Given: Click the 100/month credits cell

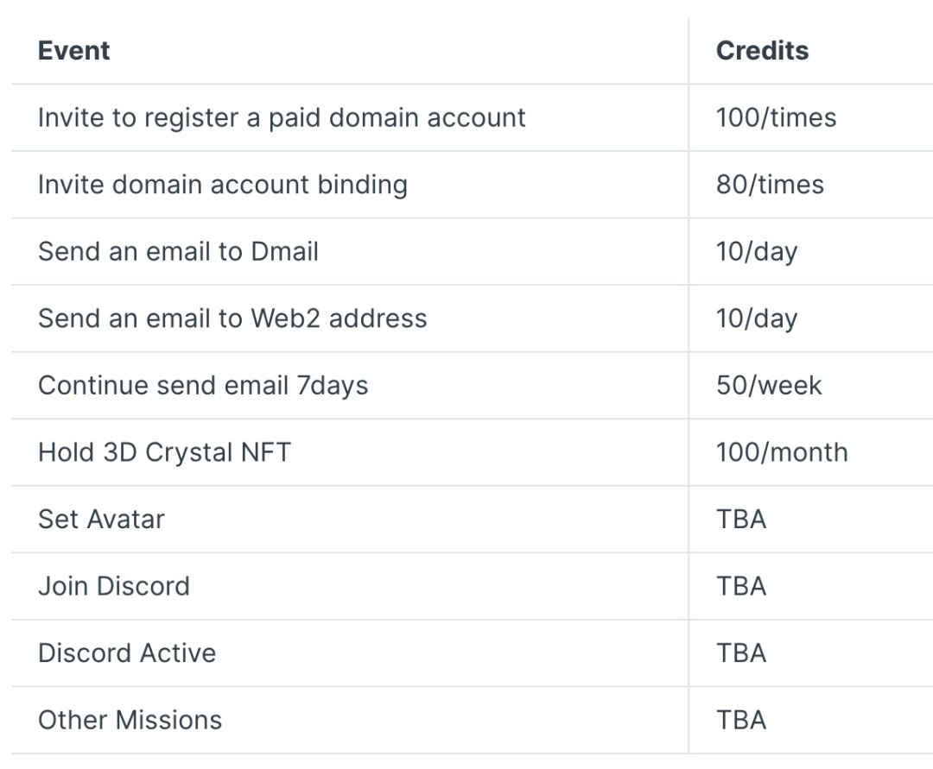Looking at the screenshot, I should click(x=782, y=452).
